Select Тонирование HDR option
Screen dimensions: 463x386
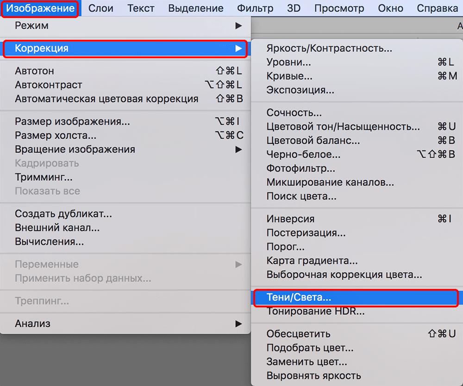(315, 312)
